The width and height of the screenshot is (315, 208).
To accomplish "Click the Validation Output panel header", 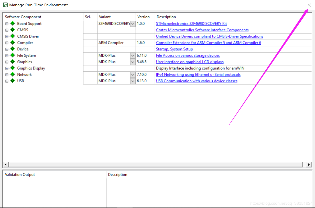I will click(20, 175).
